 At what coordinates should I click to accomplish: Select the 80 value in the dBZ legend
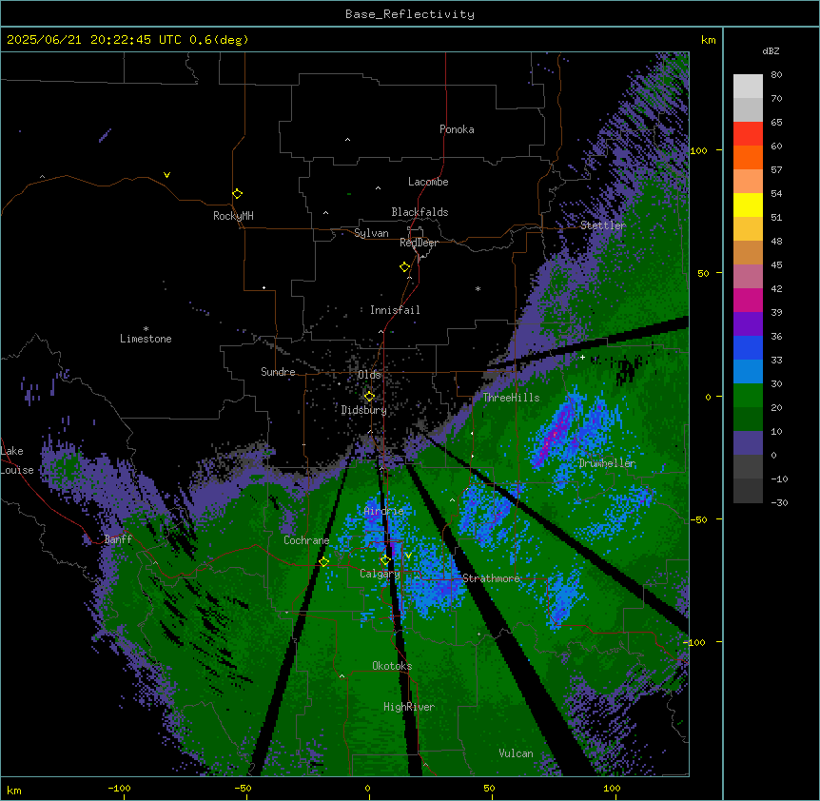776,75
